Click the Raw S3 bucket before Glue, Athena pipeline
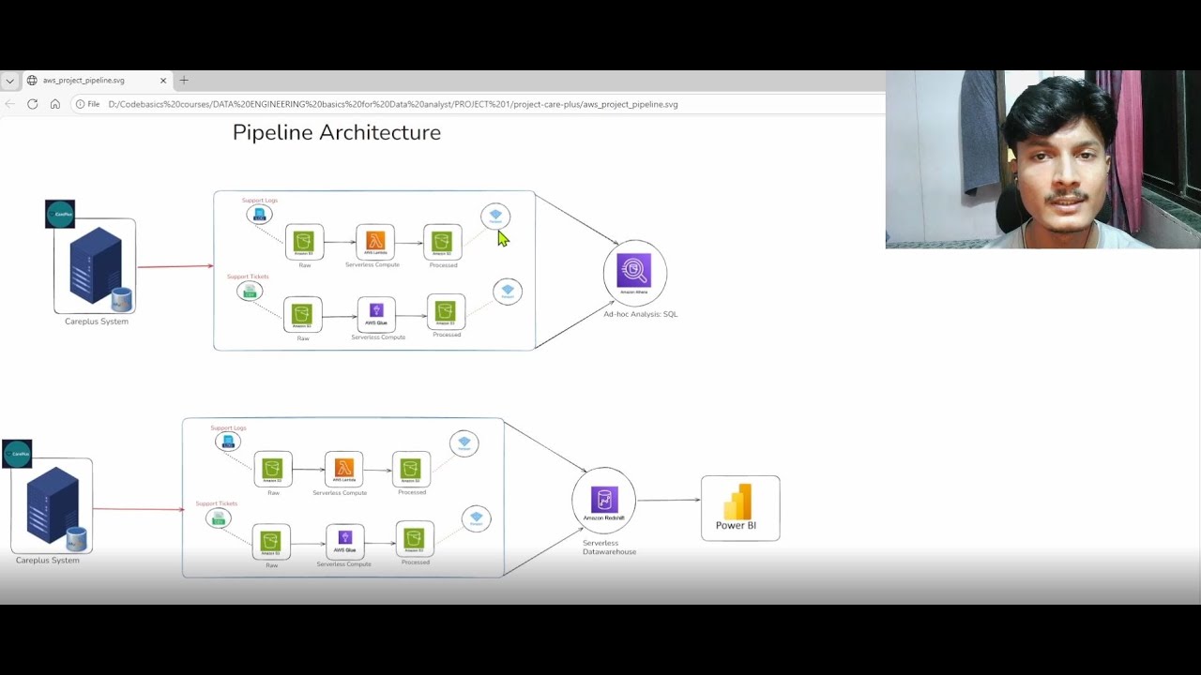 [x=302, y=315]
